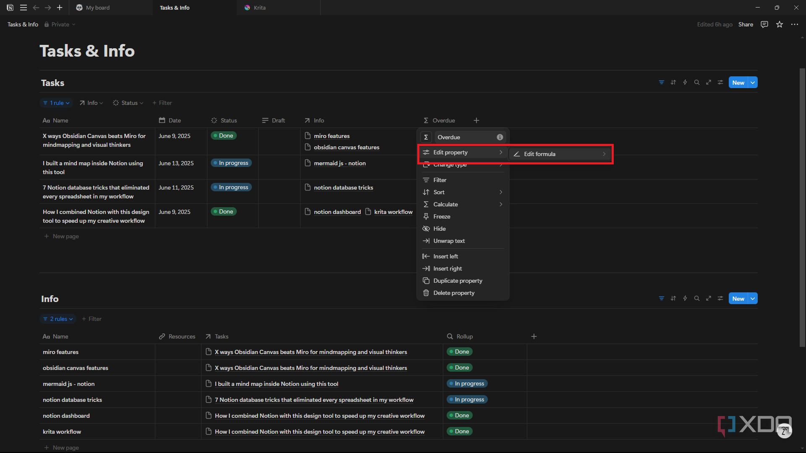Image resolution: width=806 pixels, height=453 pixels.
Task: Open the Info database settings icon
Action: tap(720, 299)
